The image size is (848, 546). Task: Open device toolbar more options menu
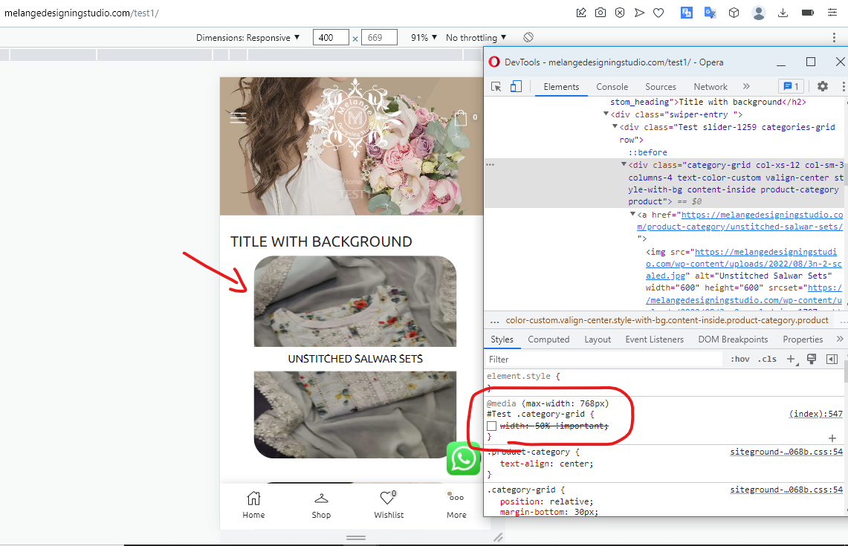834,37
